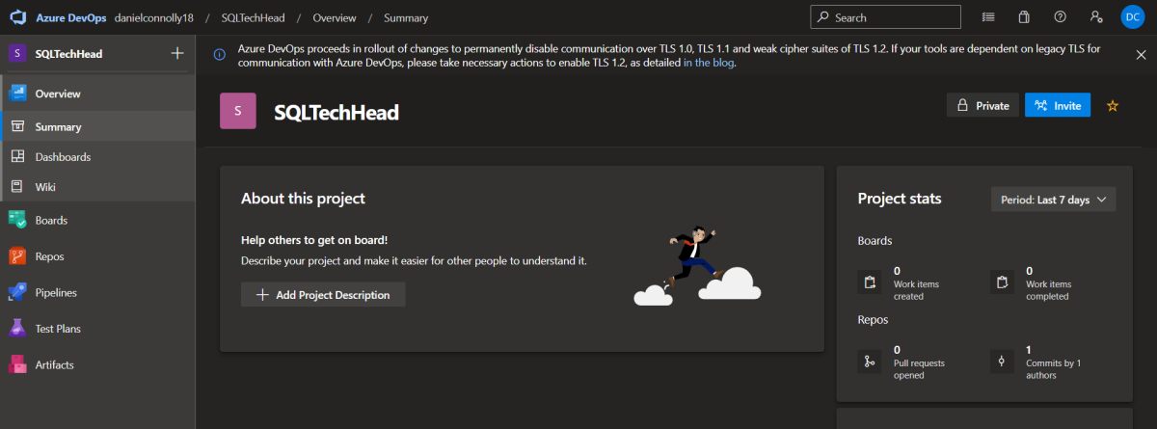
Task: Click the info icon in the TLS banner
Action: point(219,55)
